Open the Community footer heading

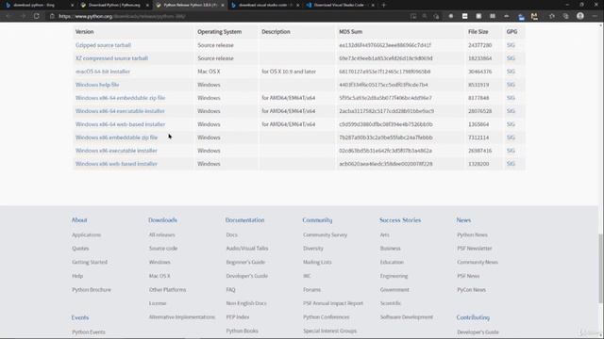coord(317,219)
